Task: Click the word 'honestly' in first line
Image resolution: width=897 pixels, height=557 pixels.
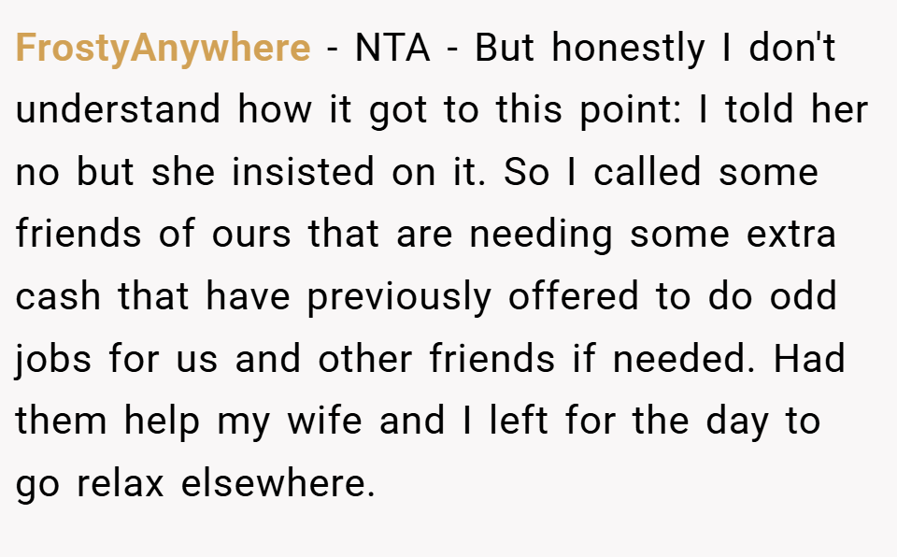Action: tap(628, 48)
